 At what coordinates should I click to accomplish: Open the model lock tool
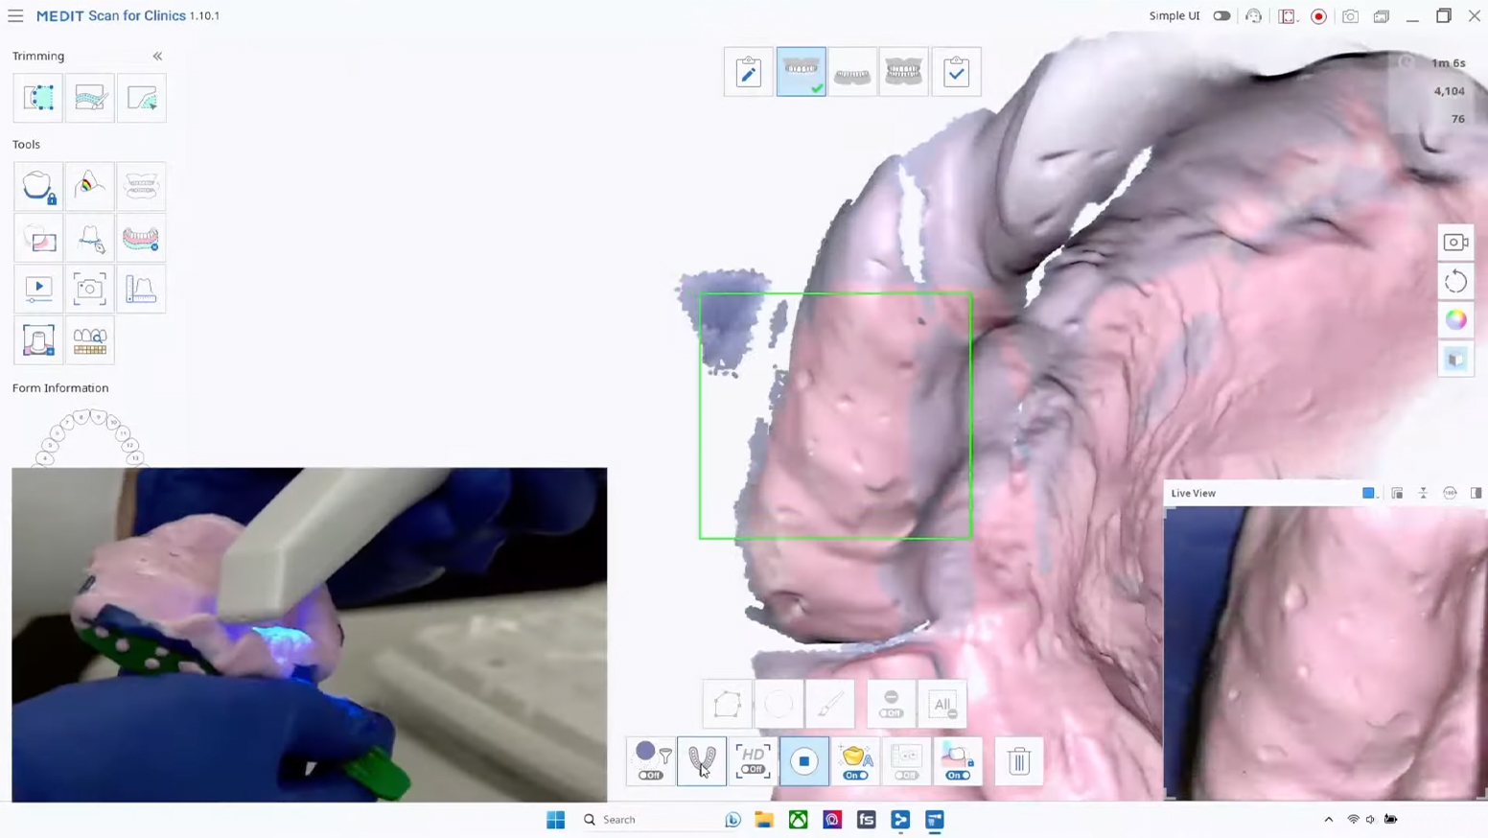pos(38,186)
